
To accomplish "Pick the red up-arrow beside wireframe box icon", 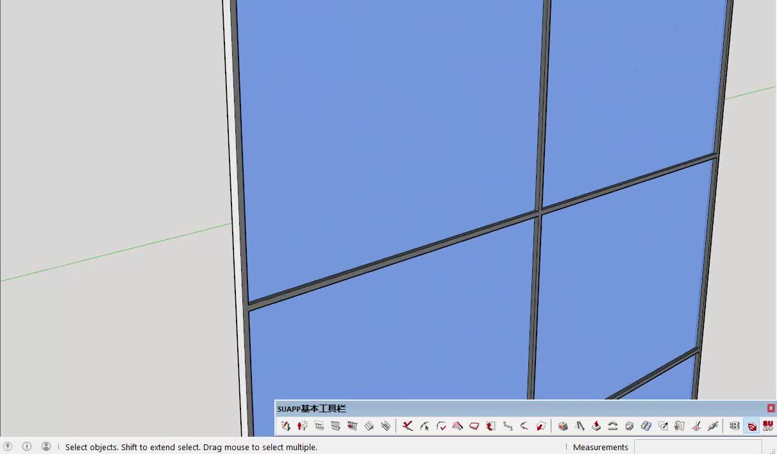I will click(x=491, y=426).
